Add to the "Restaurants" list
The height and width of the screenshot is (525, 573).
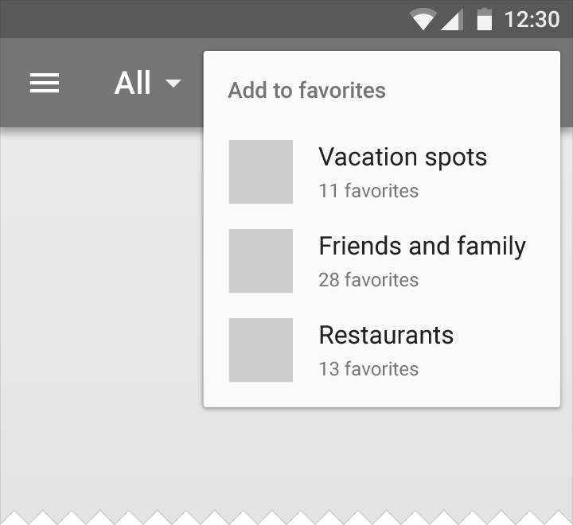386,335
